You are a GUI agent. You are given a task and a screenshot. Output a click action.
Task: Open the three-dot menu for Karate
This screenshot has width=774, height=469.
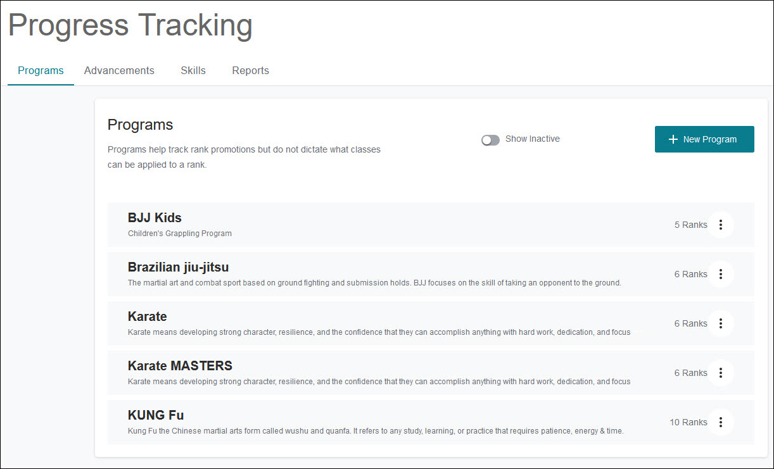coord(720,323)
